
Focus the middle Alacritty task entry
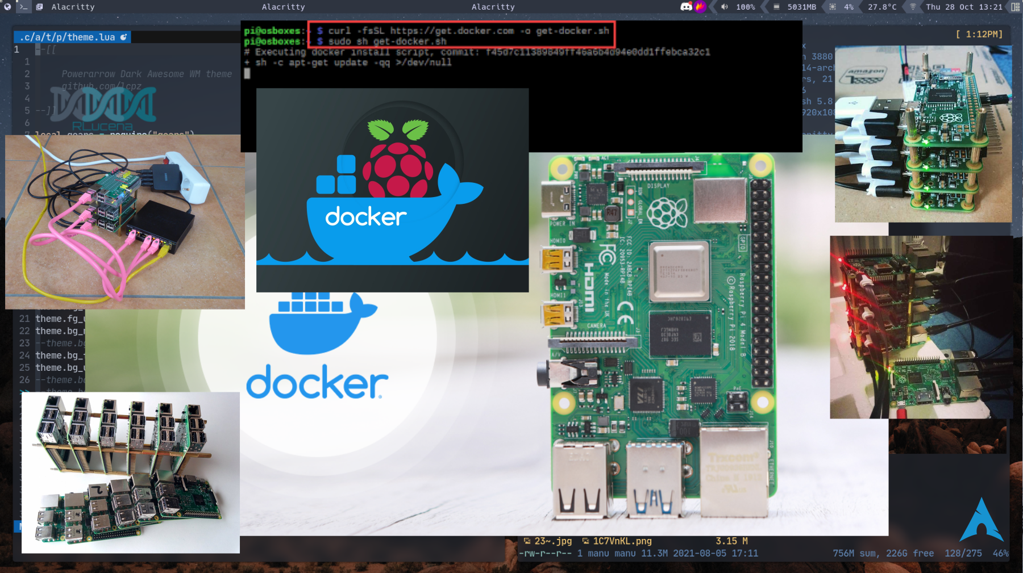(283, 7)
